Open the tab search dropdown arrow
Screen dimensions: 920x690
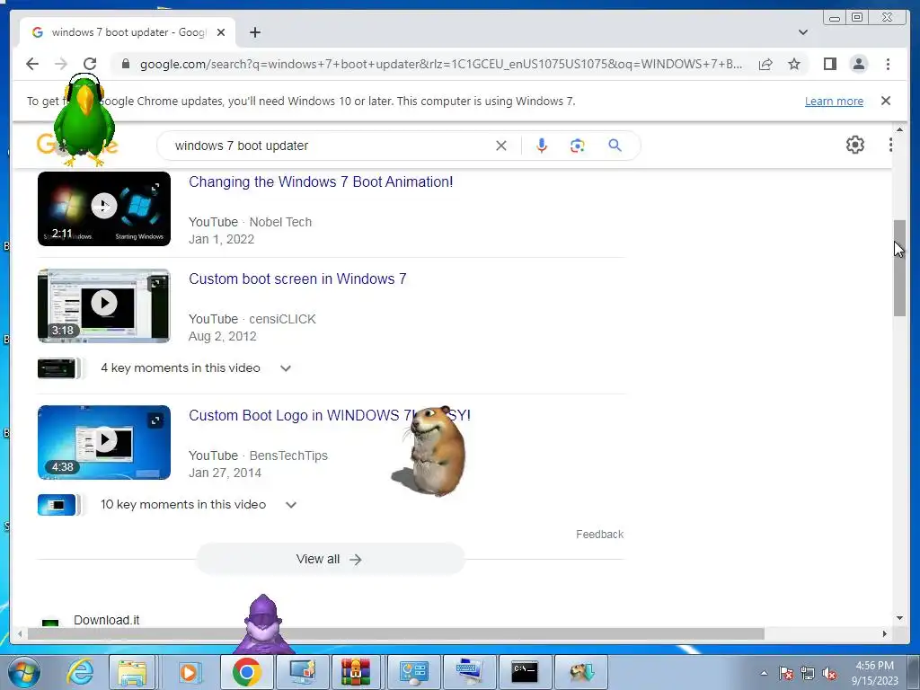[x=802, y=32]
